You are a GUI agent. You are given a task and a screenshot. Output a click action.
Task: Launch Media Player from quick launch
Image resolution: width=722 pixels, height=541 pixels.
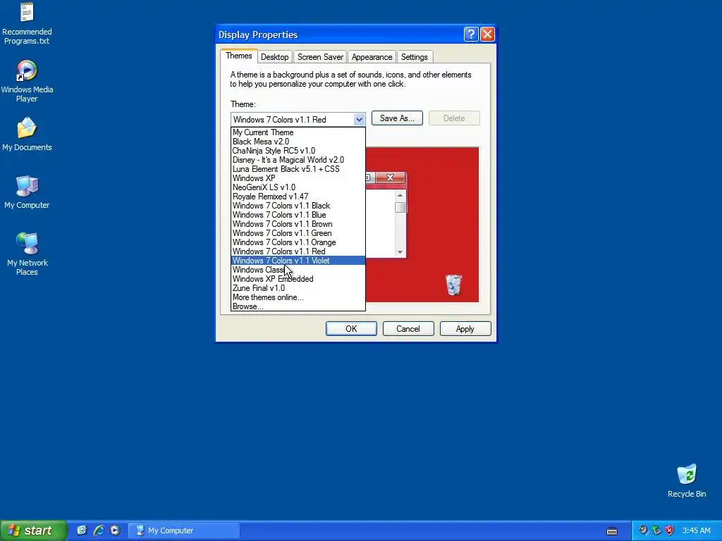pos(115,530)
